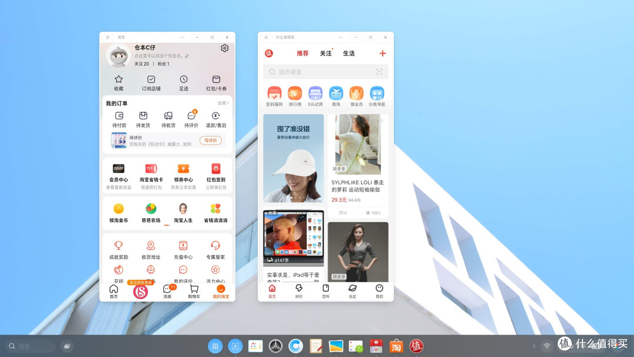Open 芭芭农场 farm icon
Image resolution: width=634 pixels, height=357 pixels.
151,208
